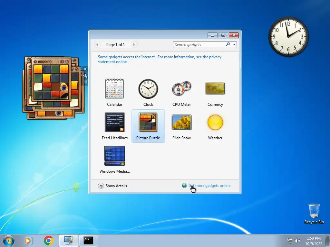Image resolution: width=330 pixels, height=247 pixels.
Task: Click the Page 1 of 1 indicator text
Action: [x=116, y=44]
